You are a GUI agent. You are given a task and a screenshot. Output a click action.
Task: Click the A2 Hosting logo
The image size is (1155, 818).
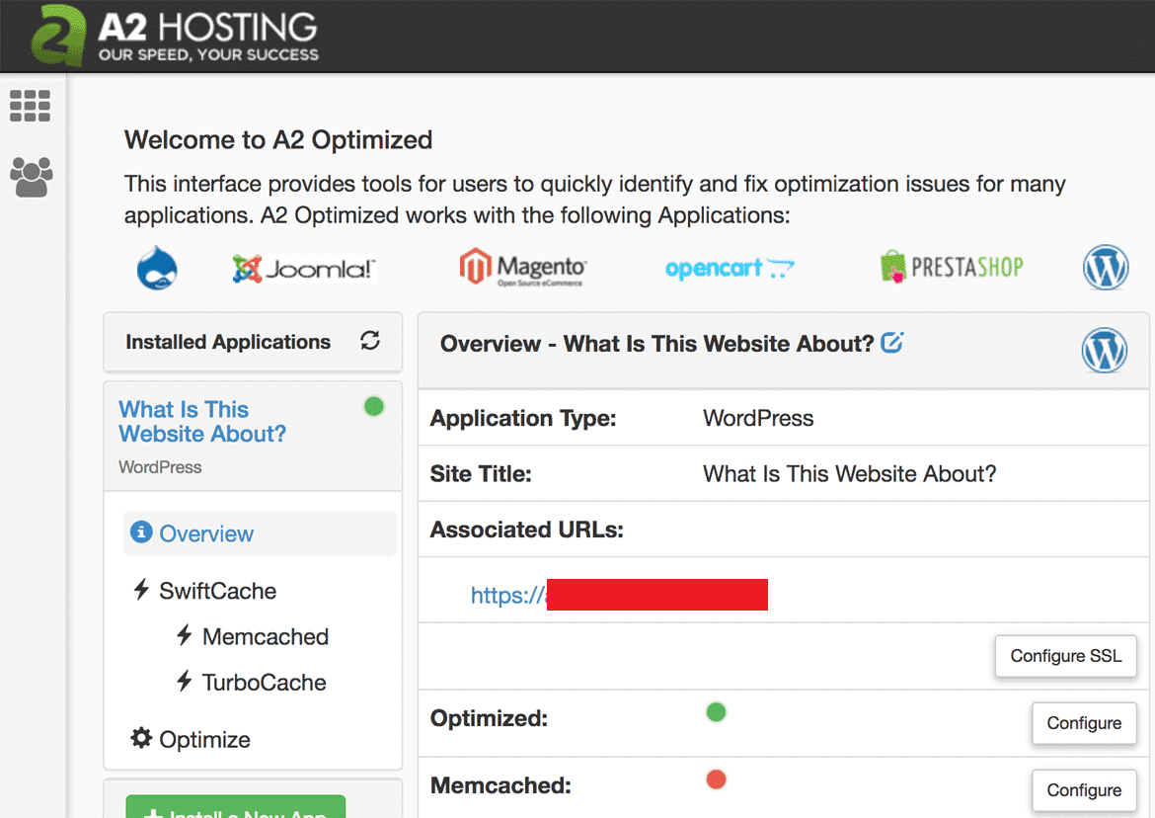(x=175, y=35)
